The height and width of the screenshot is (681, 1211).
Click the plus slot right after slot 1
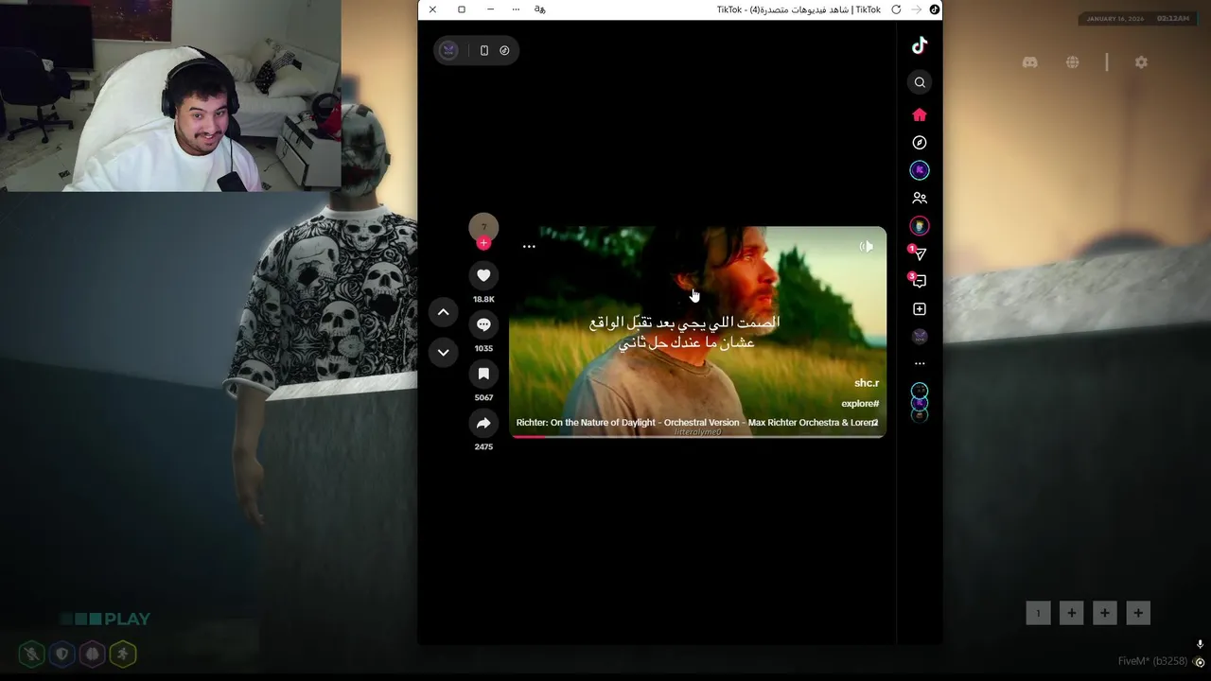pos(1071,613)
